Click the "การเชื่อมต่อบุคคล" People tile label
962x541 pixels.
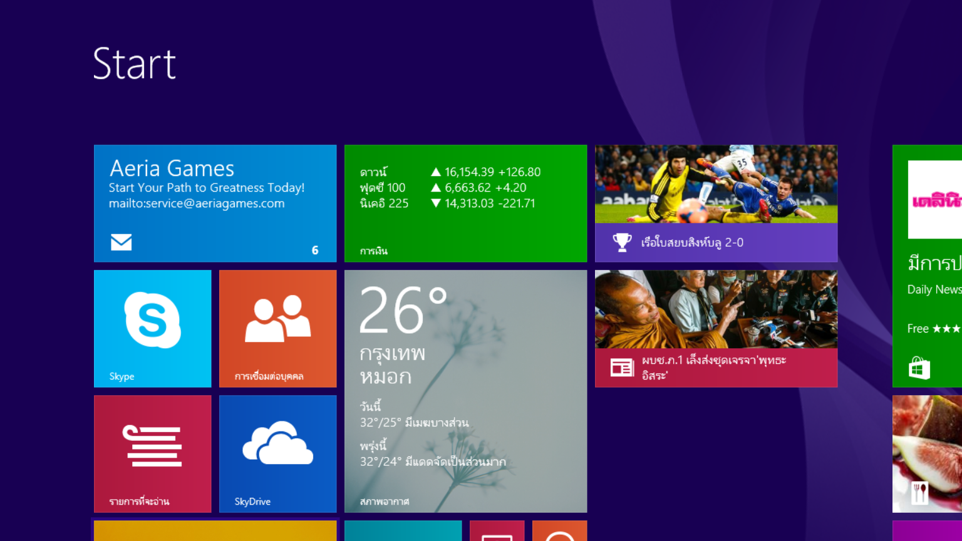(x=269, y=376)
